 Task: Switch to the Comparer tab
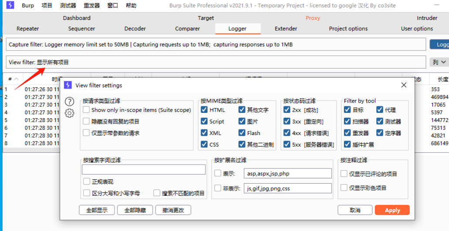pos(187,29)
